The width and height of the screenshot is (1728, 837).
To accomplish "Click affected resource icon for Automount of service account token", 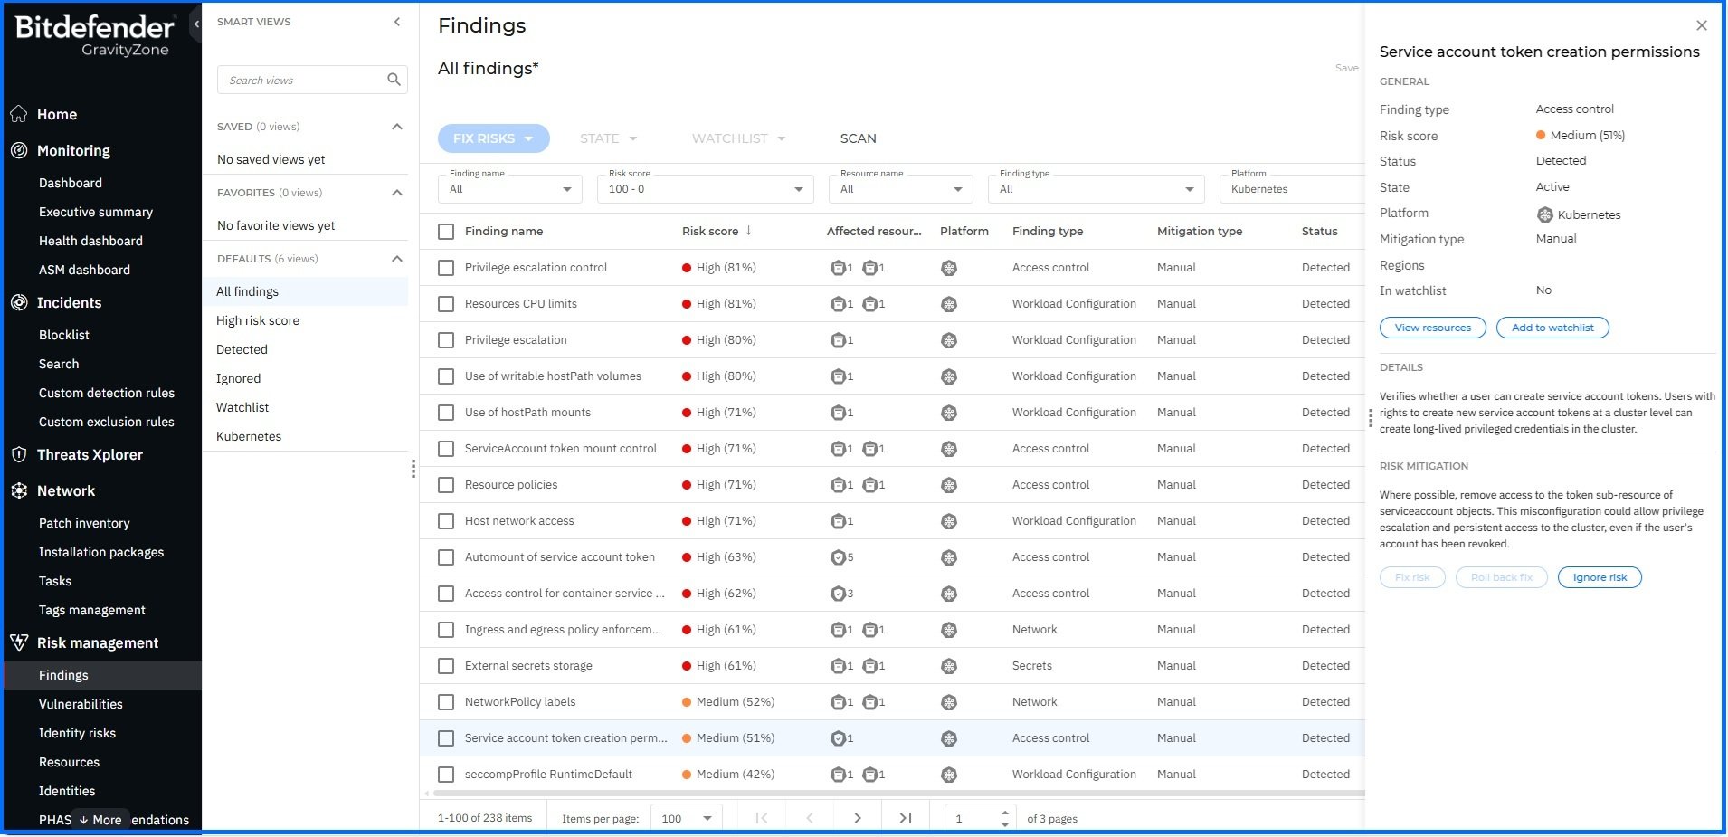I will (839, 557).
